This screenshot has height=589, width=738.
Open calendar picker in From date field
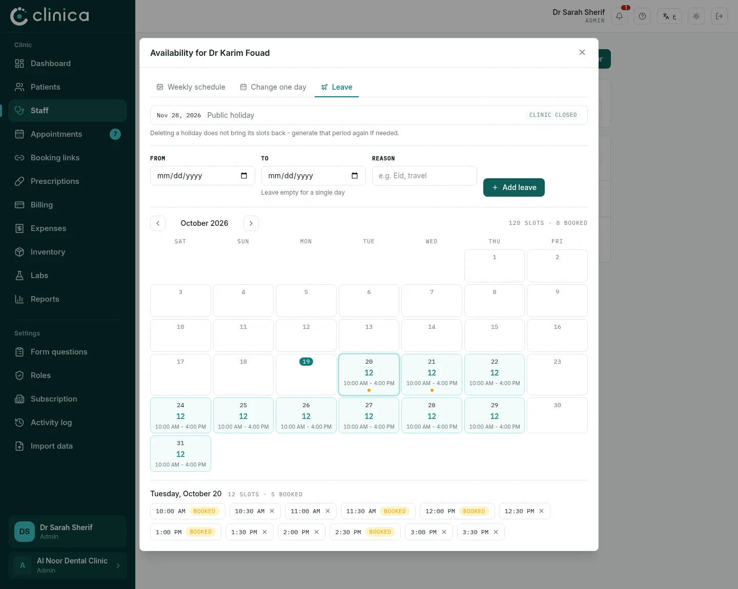[244, 176]
